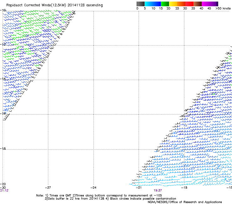Click the legend value '25' under color bar
232x204 pixels.
pos(177,8)
